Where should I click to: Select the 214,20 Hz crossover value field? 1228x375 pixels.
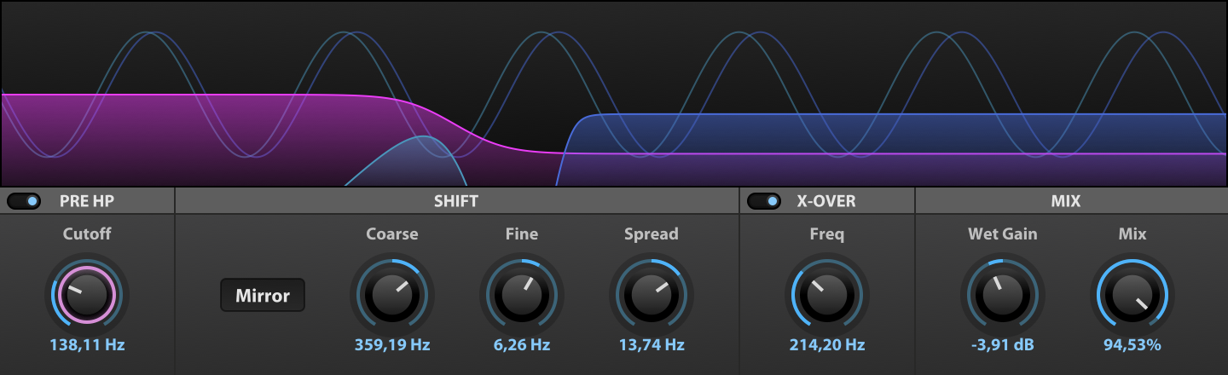[827, 345]
